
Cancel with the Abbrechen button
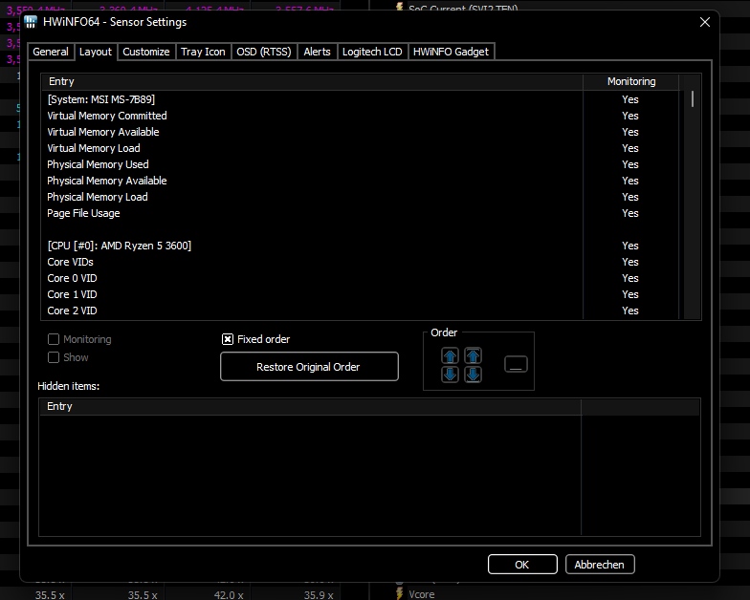(600, 565)
